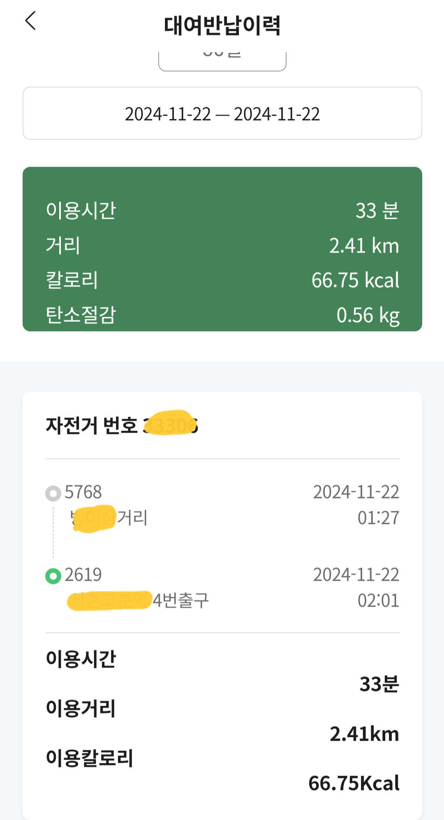Open the date range field 2024-11-22
The image size is (444, 820).
coord(222,114)
